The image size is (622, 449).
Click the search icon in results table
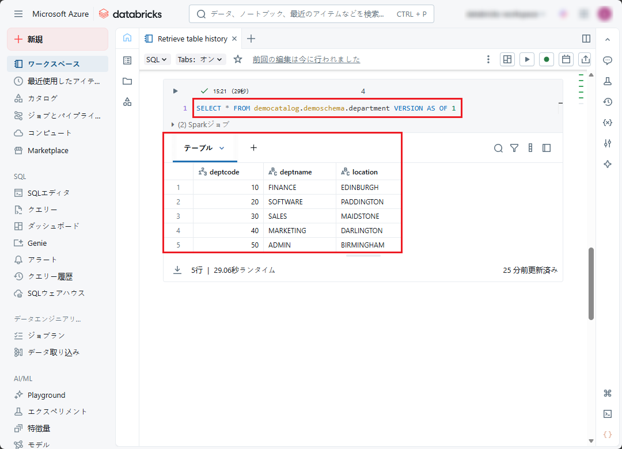click(x=498, y=148)
